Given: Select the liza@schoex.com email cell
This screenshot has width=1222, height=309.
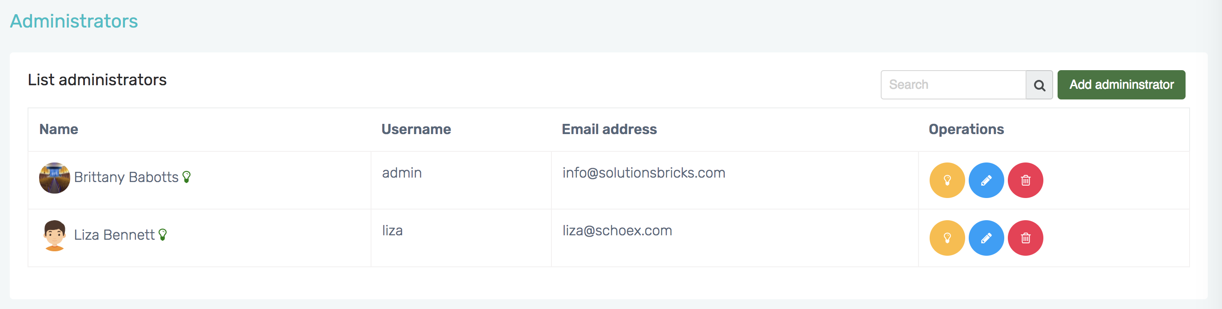Looking at the screenshot, I should (x=617, y=231).
